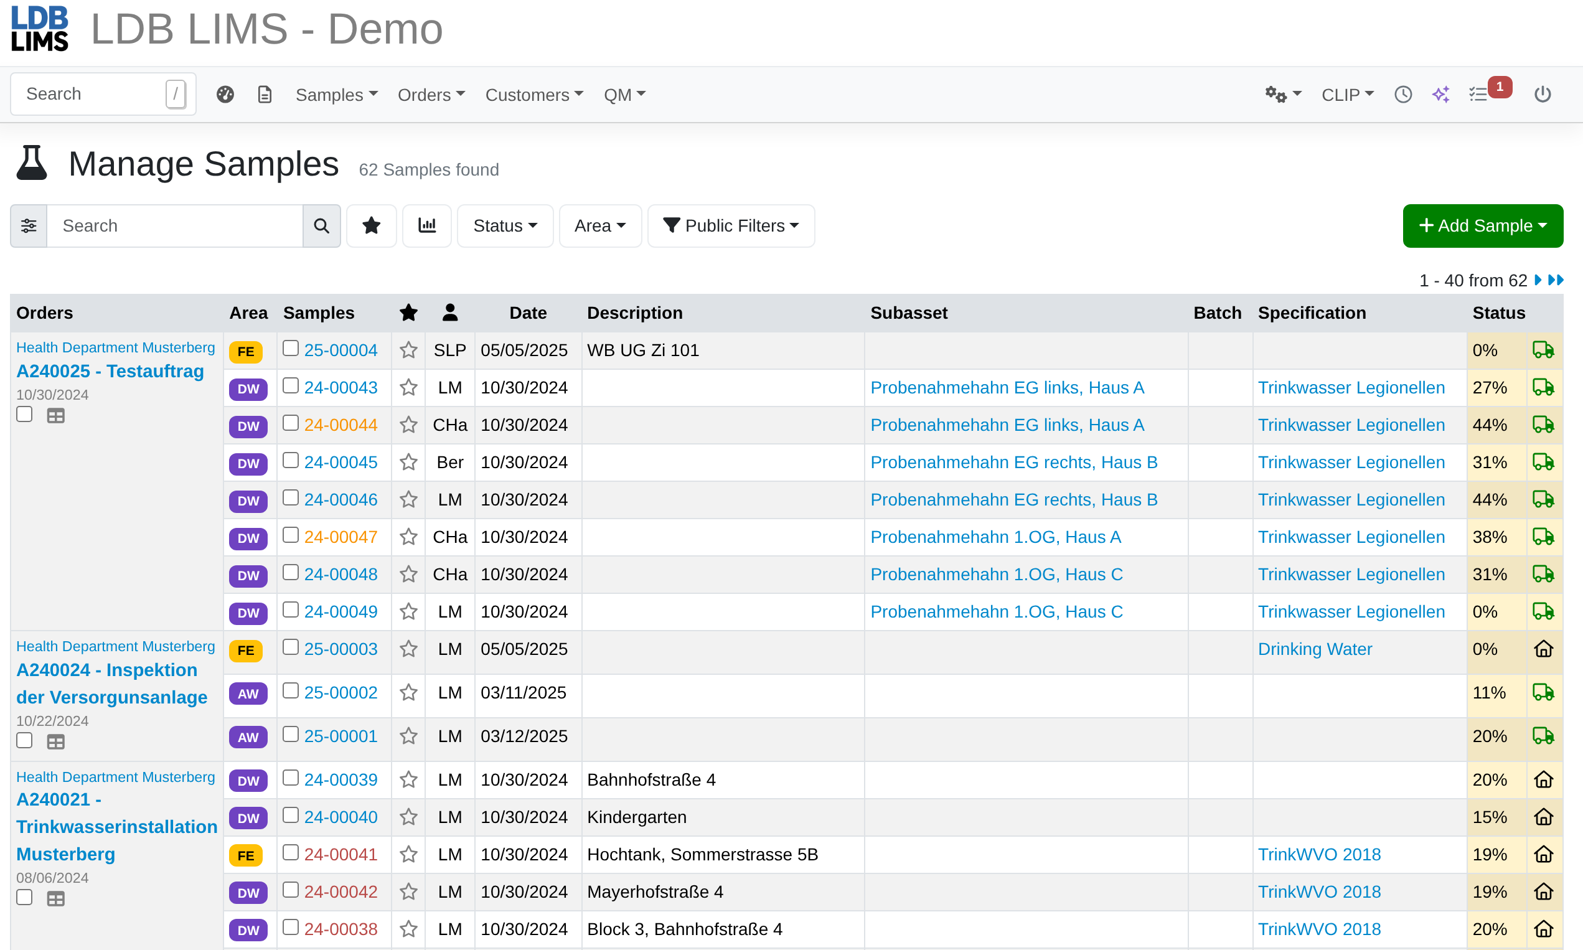Star sample 24-00046 as favorite
The width and height of the screenshot is (1583, 950).
coord(408,499)
